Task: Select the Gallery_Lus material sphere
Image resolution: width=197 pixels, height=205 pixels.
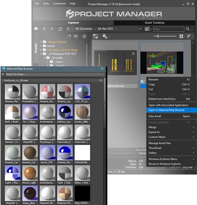Action: [x=65, y=112]
